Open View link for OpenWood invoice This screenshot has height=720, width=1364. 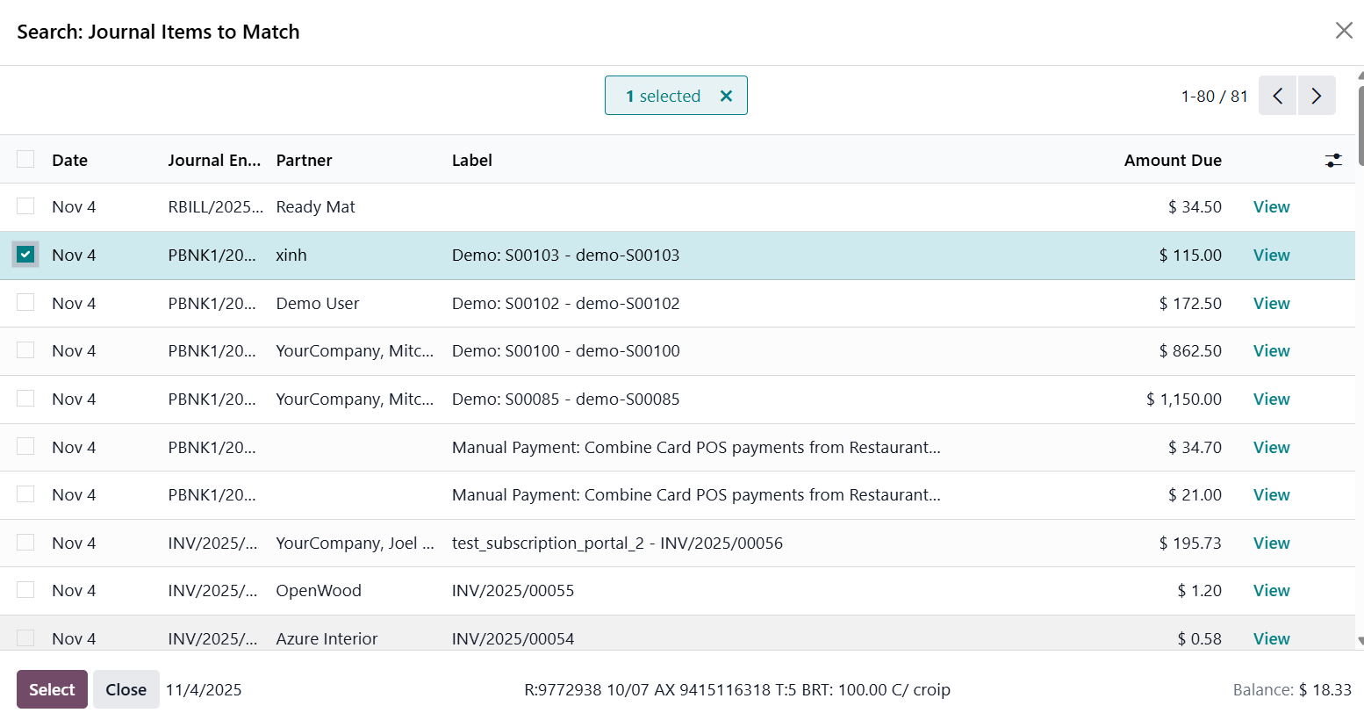pyautogui.click(x=1271, y=591)
